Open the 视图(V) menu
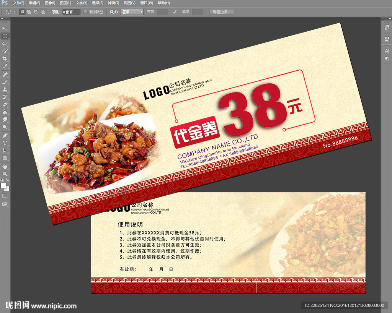This screenshot has height=313, width=392. (129, 3)
